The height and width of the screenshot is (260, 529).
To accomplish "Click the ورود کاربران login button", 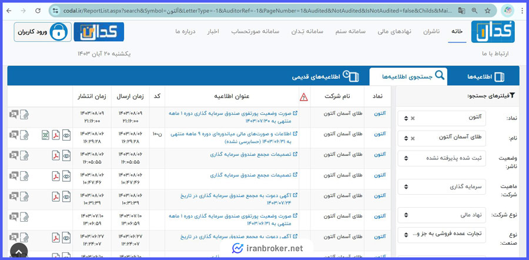I will click(42, 32).
